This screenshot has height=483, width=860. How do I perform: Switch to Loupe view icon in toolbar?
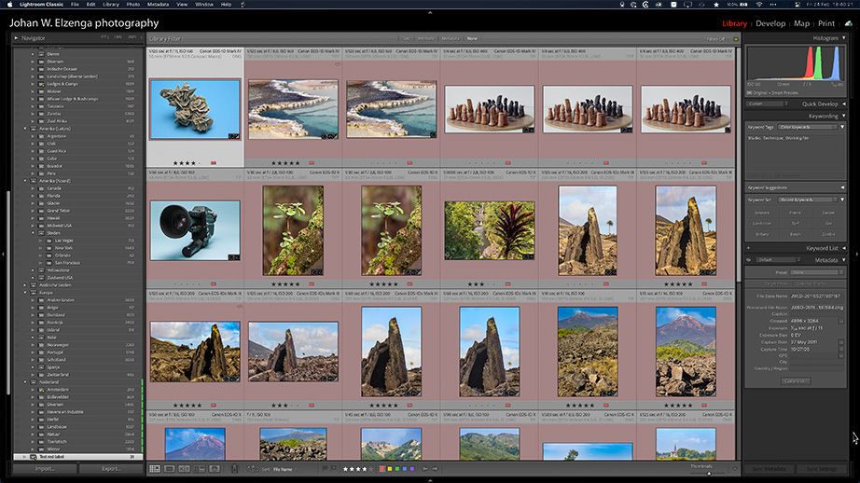coord(170,469)
